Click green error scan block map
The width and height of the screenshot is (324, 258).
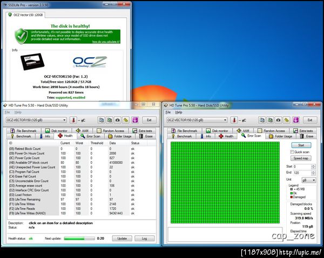tap(225, 182)
